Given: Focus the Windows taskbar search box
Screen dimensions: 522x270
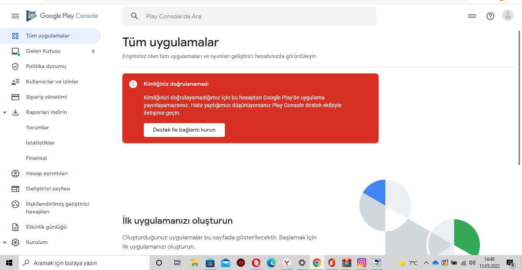Looking at the screenshot, I should pos(84,263).
